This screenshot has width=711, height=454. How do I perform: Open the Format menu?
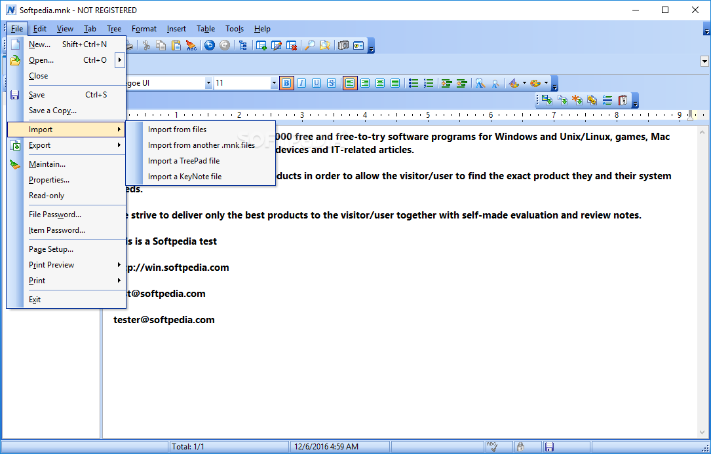[x=144, y=29]
